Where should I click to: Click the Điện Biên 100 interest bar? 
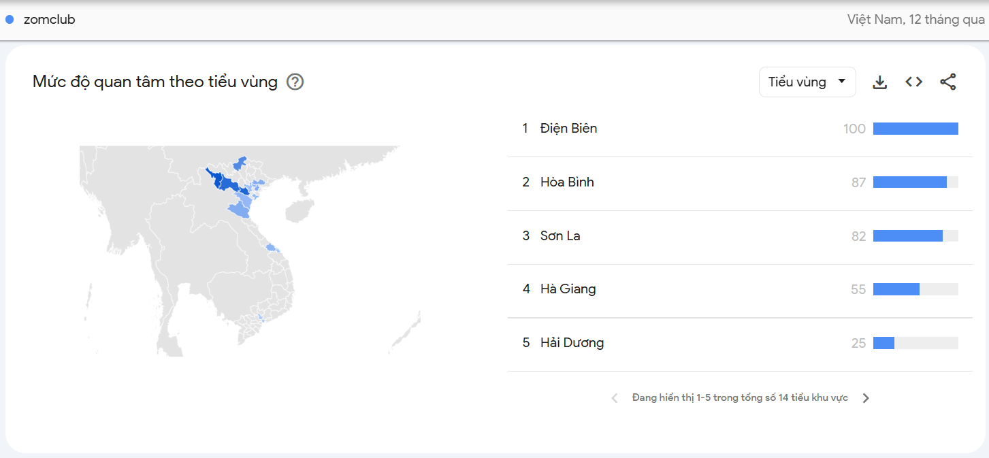pos(915,129)
